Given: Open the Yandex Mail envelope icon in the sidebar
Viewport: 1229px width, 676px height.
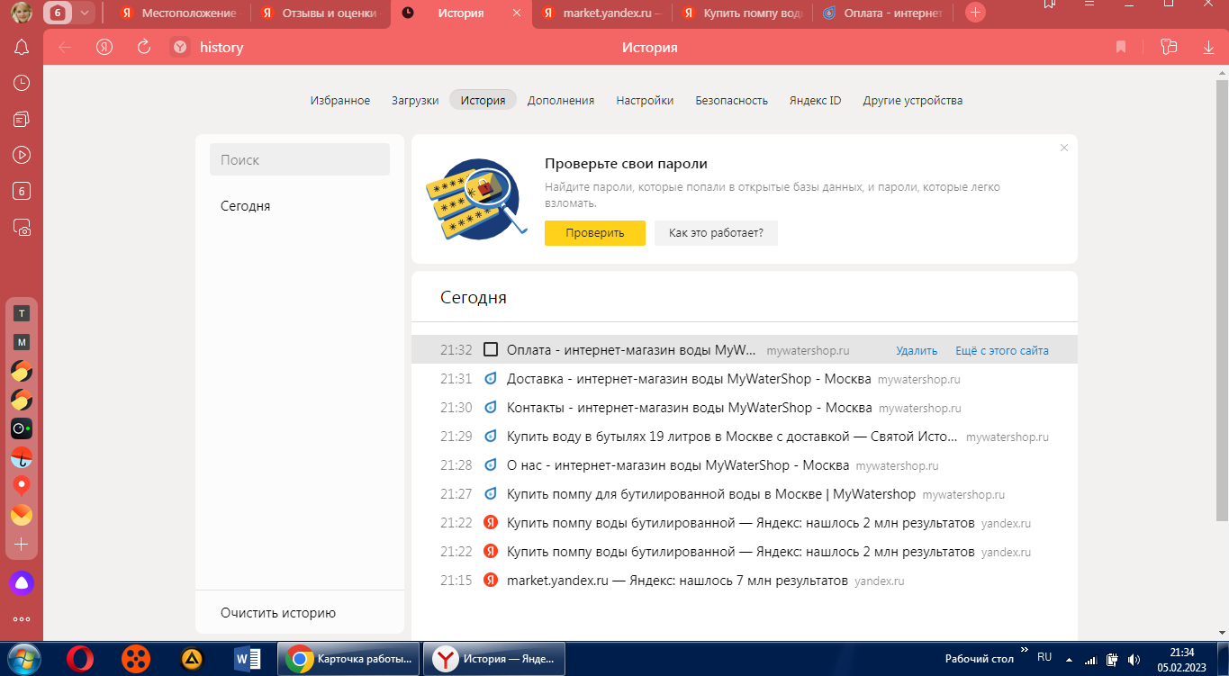Looking at the screenshot, I should pos(22,515).
